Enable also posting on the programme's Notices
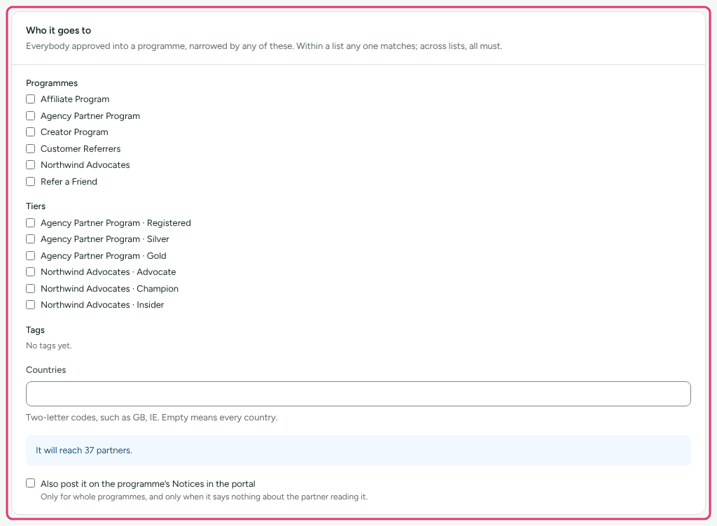 tap(31, 483)
